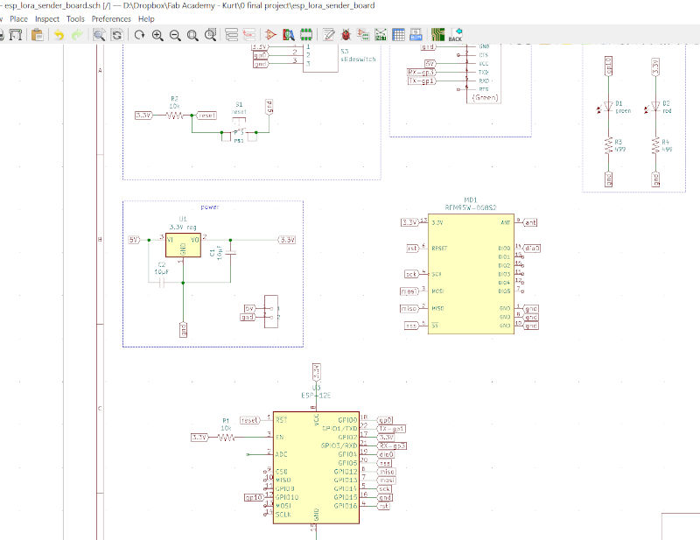
Task: Zoom in on the schematic
Action: click(157, 35)
